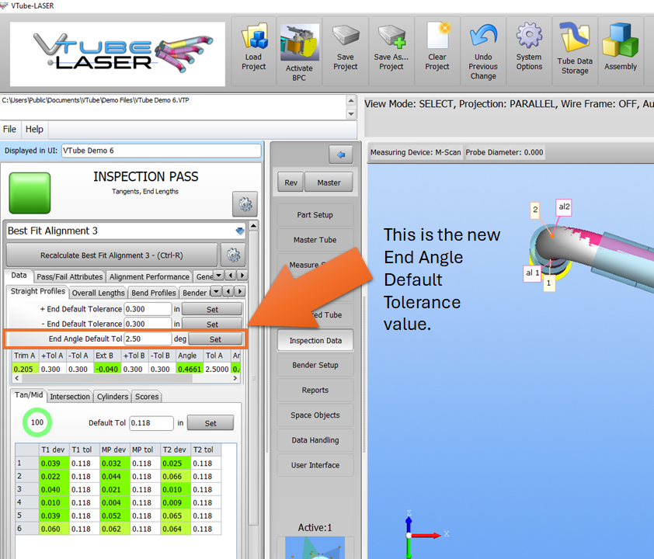Open the Part Setup menu

pyautogui.click(x=315, y=215)
